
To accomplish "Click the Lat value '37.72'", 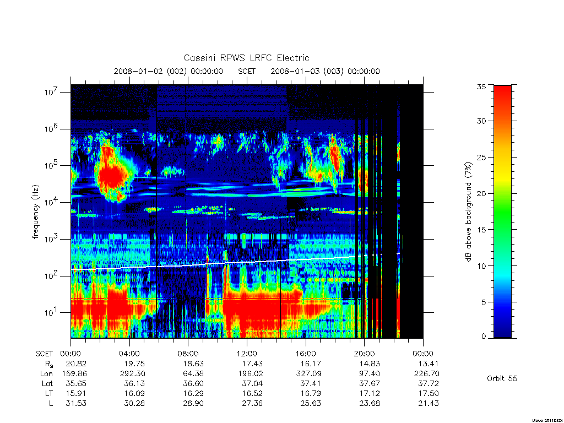I will tap(429, 383).
